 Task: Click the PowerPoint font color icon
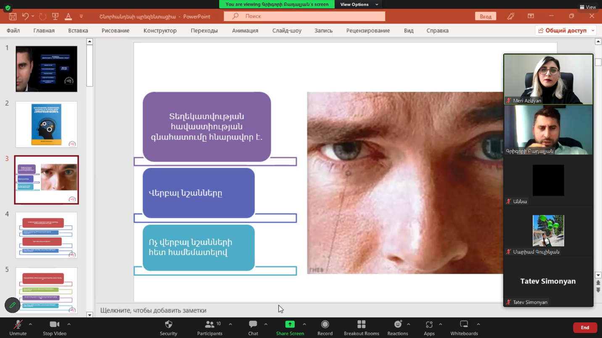[x=68, y=16]
